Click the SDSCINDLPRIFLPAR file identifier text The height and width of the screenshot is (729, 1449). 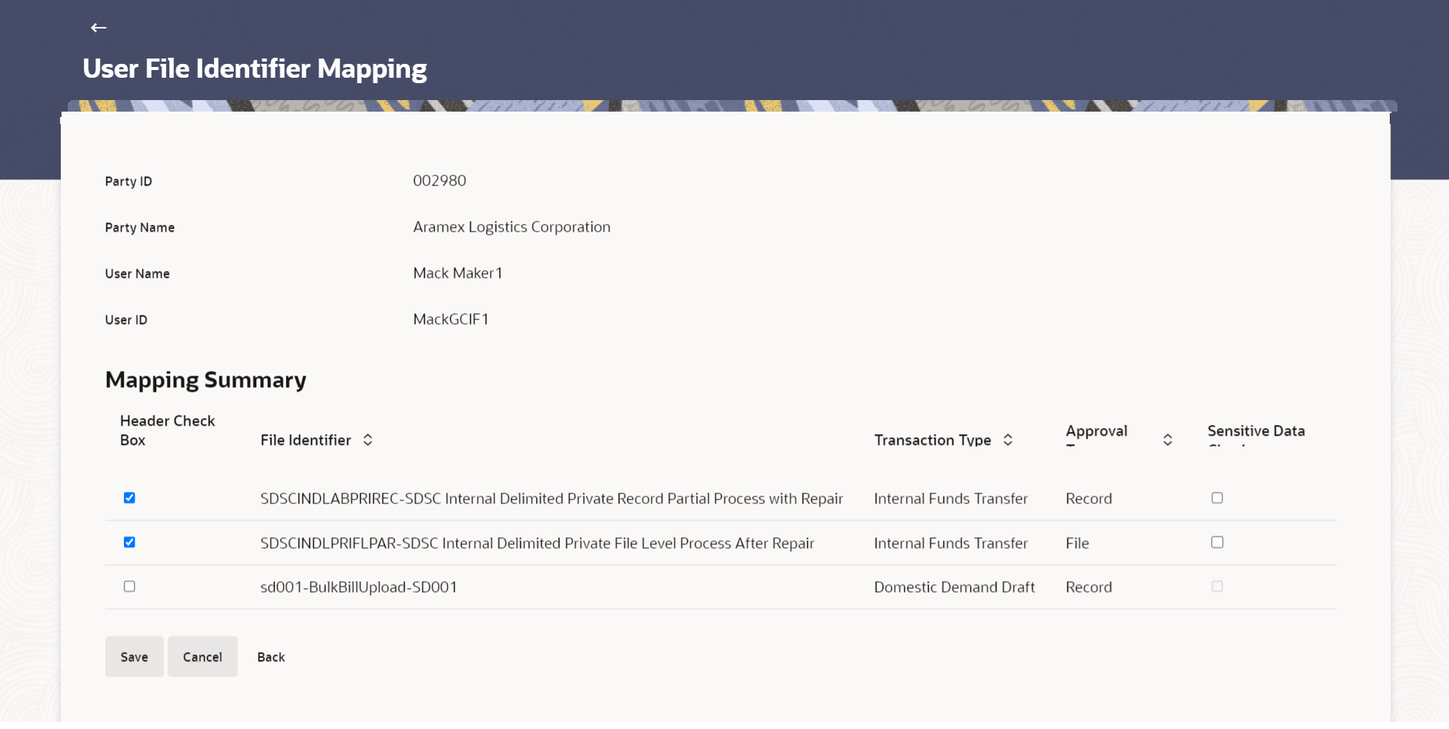tap(537, 543)
